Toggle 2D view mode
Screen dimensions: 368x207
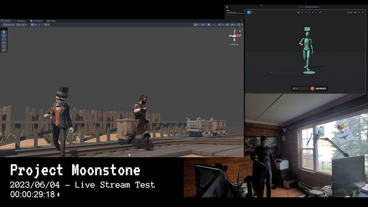(203, 25)
